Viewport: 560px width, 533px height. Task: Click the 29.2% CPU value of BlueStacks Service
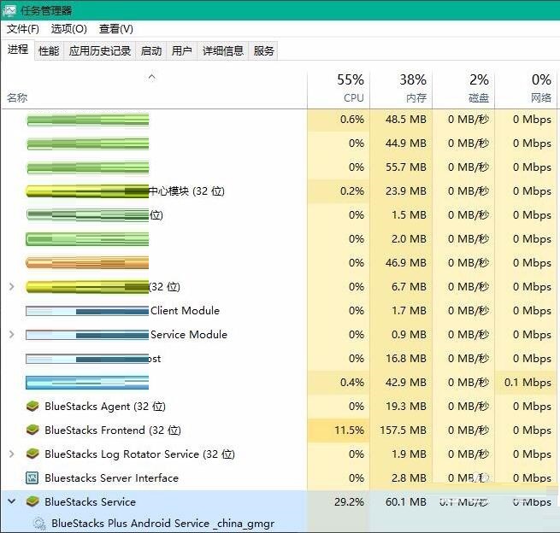point(349,501)
